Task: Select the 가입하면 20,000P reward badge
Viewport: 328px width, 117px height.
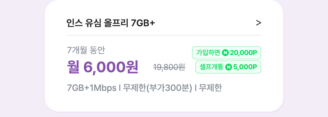Action: (x=227, y=53)
